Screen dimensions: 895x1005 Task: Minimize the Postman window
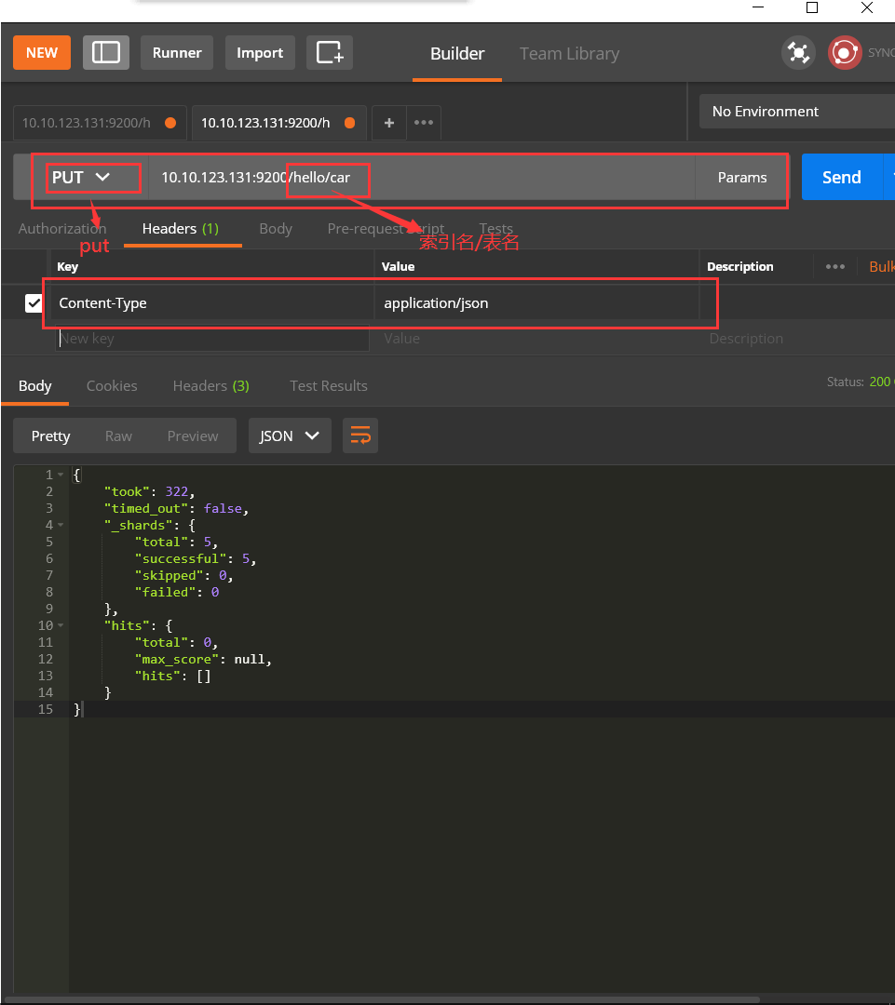point(758,7)
